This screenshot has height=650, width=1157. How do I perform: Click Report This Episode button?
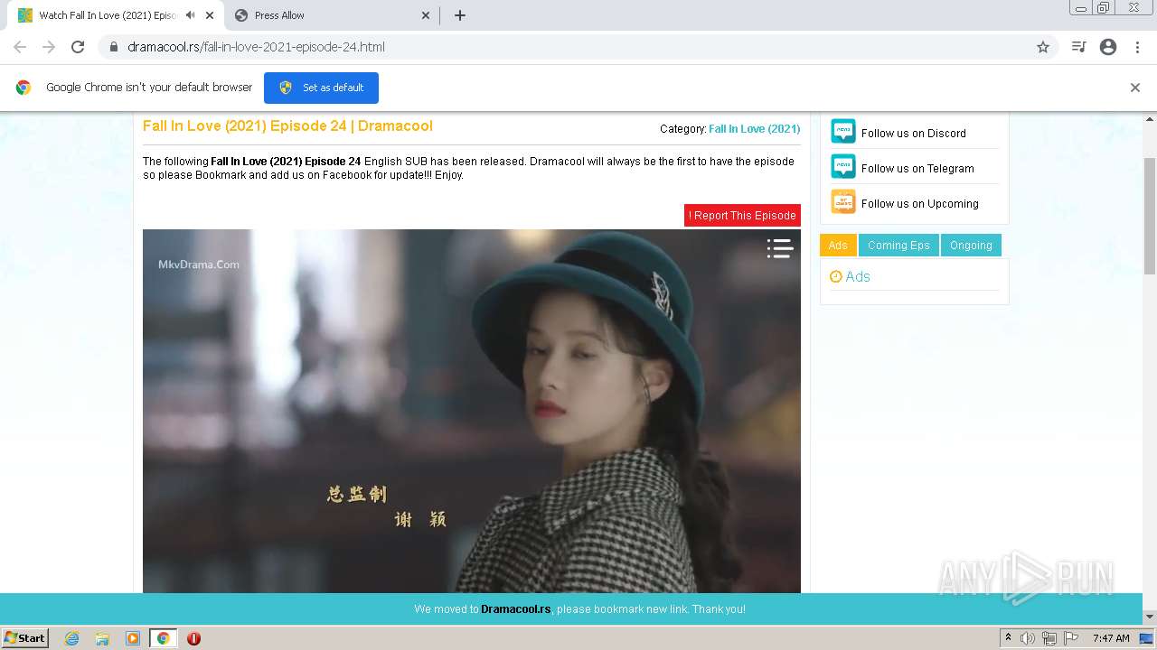742,216
